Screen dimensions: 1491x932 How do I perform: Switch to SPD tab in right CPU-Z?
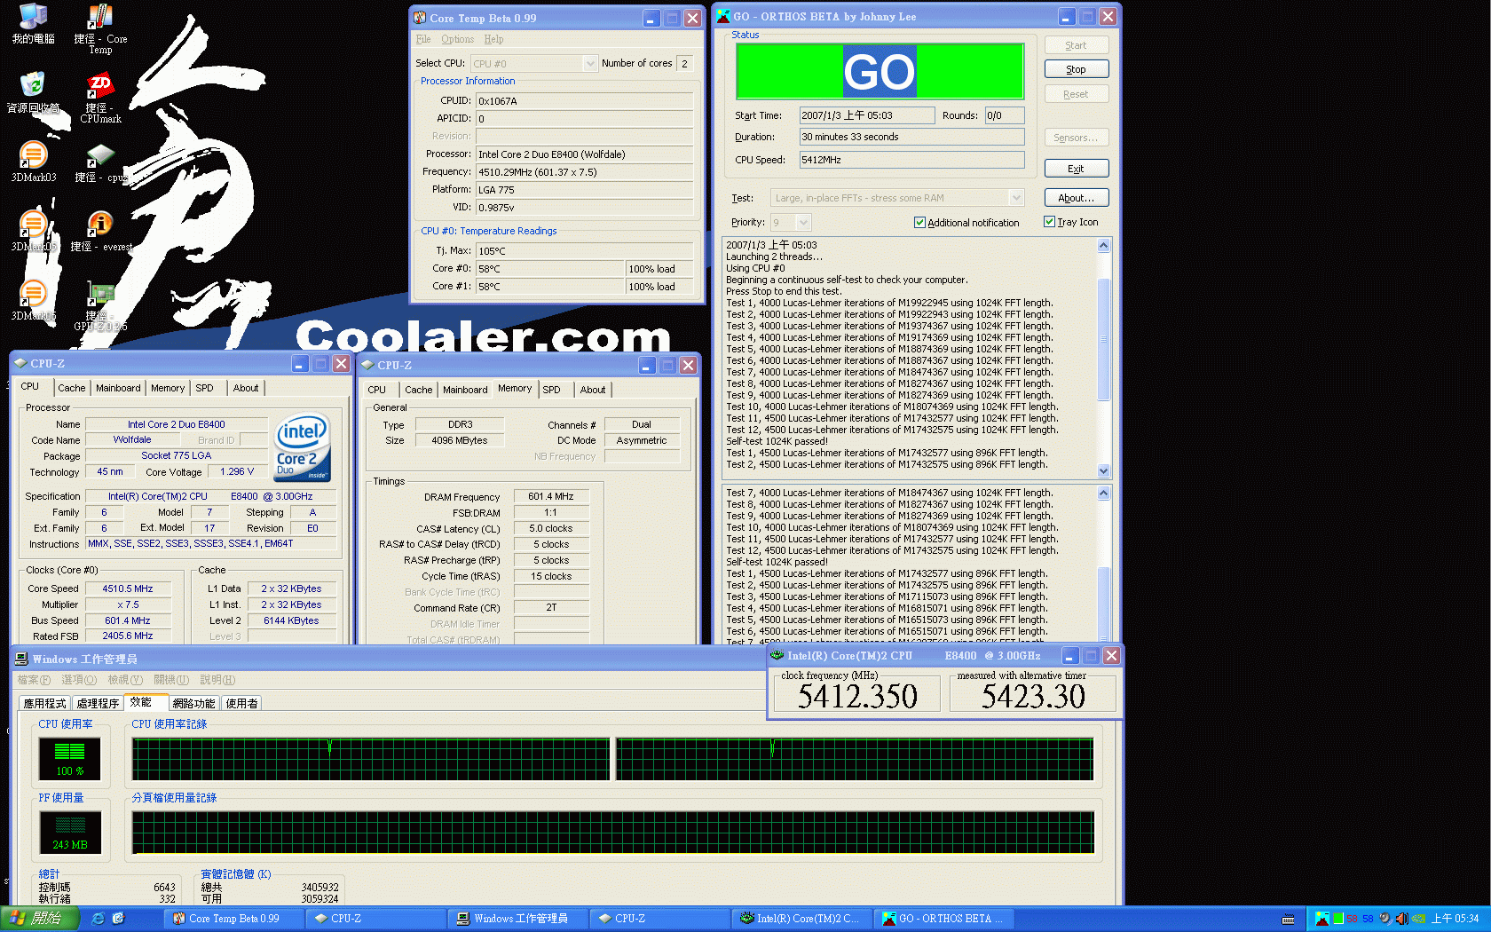click(551, 390)
